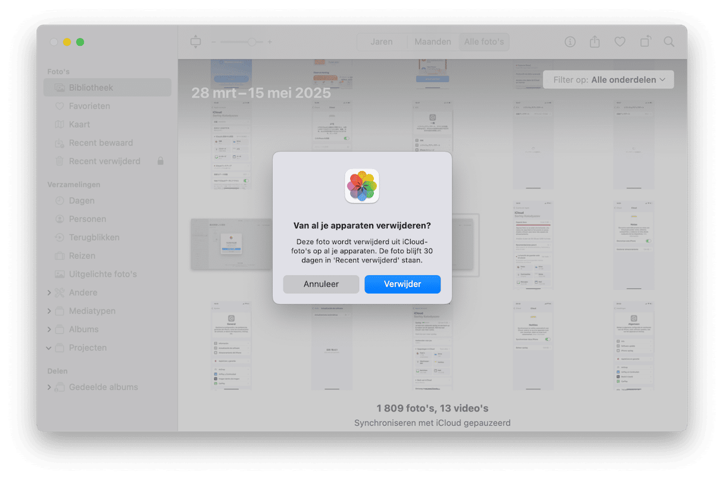Expand the Albums section chevron
The height and width of the screenshot is (480, 724).
(x=49, y=330)
